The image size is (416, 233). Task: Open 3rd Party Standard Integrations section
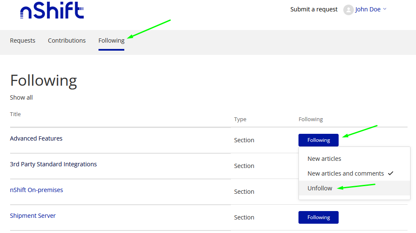(53, 164)
